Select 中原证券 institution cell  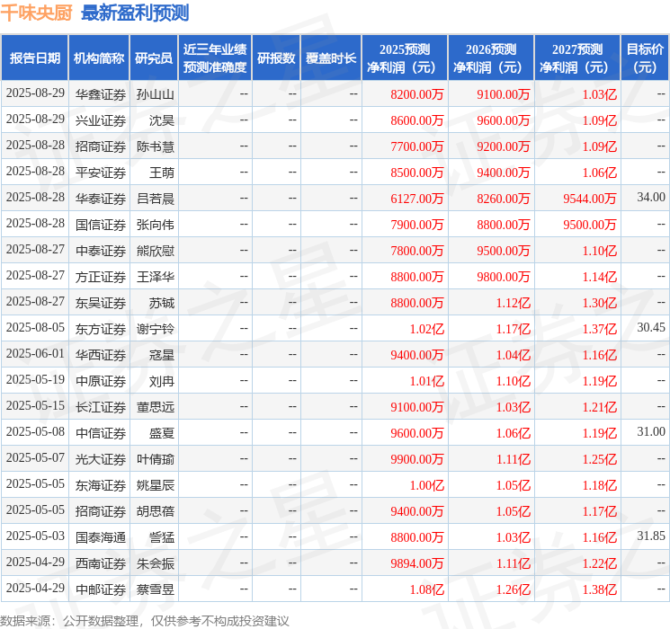pos(101,381)
